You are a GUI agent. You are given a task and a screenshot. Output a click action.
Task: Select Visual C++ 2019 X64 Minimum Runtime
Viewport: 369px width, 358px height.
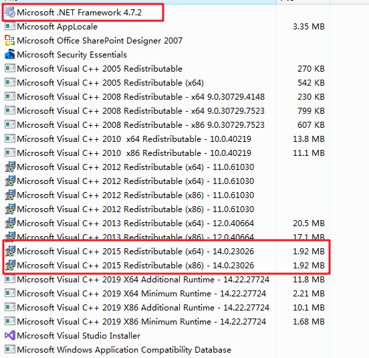click(x=142, y=294)
